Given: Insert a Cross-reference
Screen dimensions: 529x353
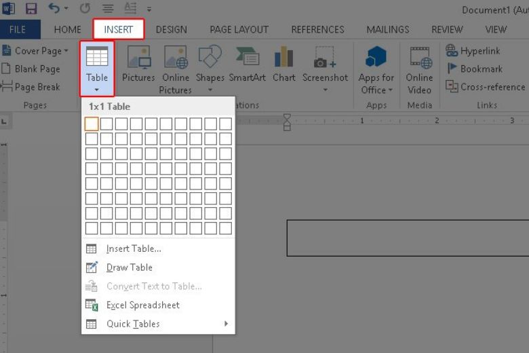Looking at the screenshot, I should coord(485,87).
